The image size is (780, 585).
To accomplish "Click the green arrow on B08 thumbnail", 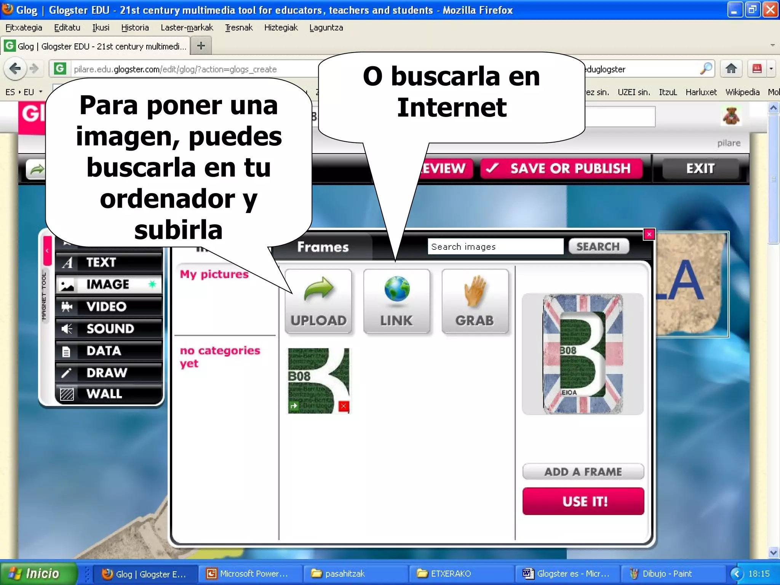I will coord(294,406).
